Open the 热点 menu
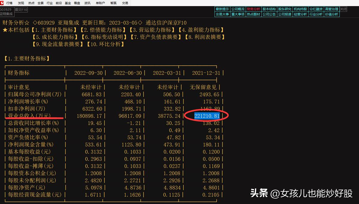 click(31, 3)
